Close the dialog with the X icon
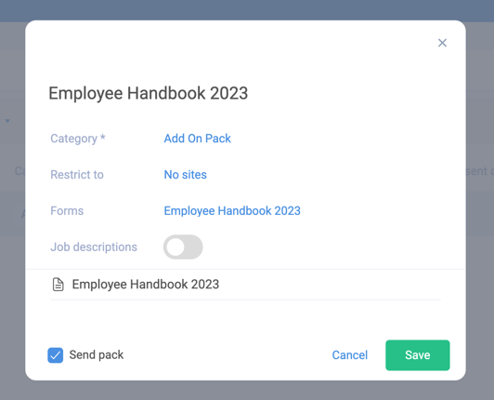The height and width of the screenshot is (400, 494). pos(442,43)
